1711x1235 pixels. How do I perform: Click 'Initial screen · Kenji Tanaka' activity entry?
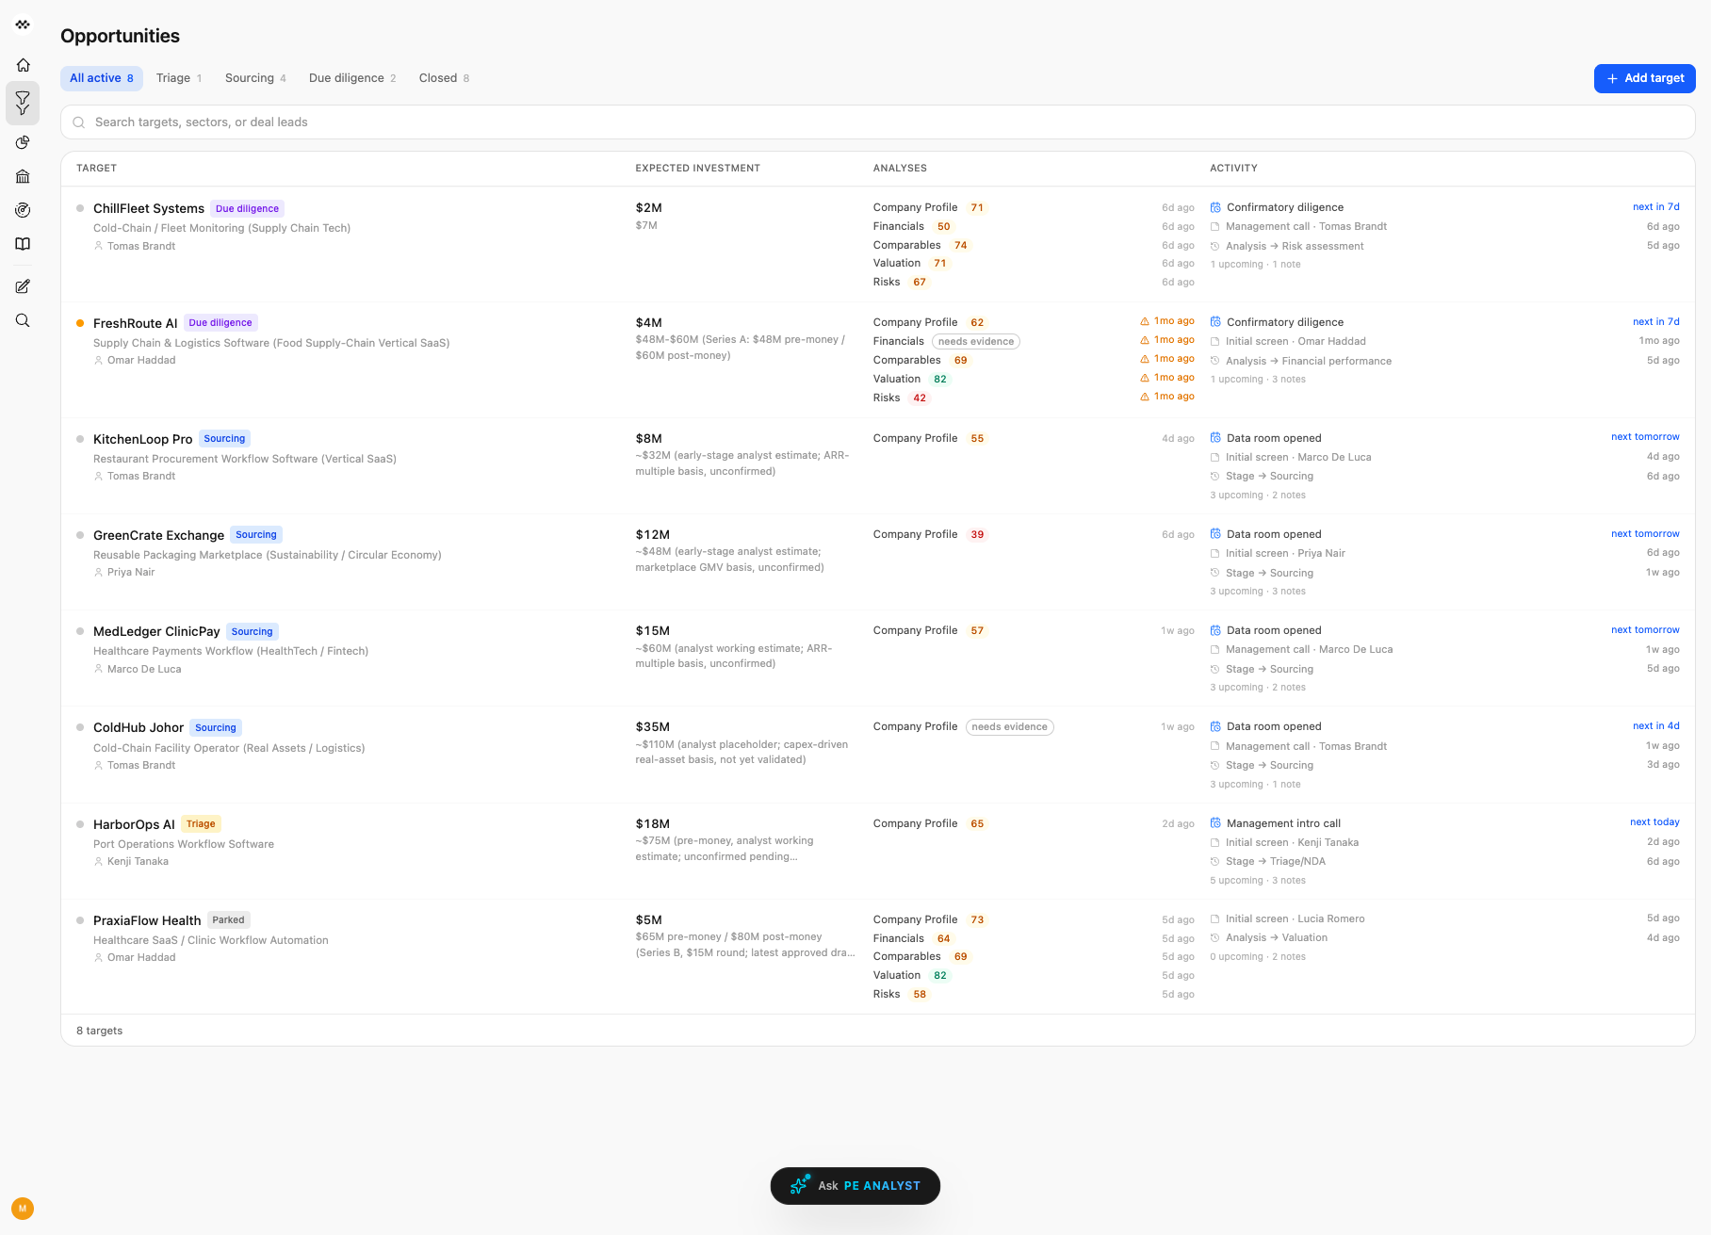click(1292, 843)
